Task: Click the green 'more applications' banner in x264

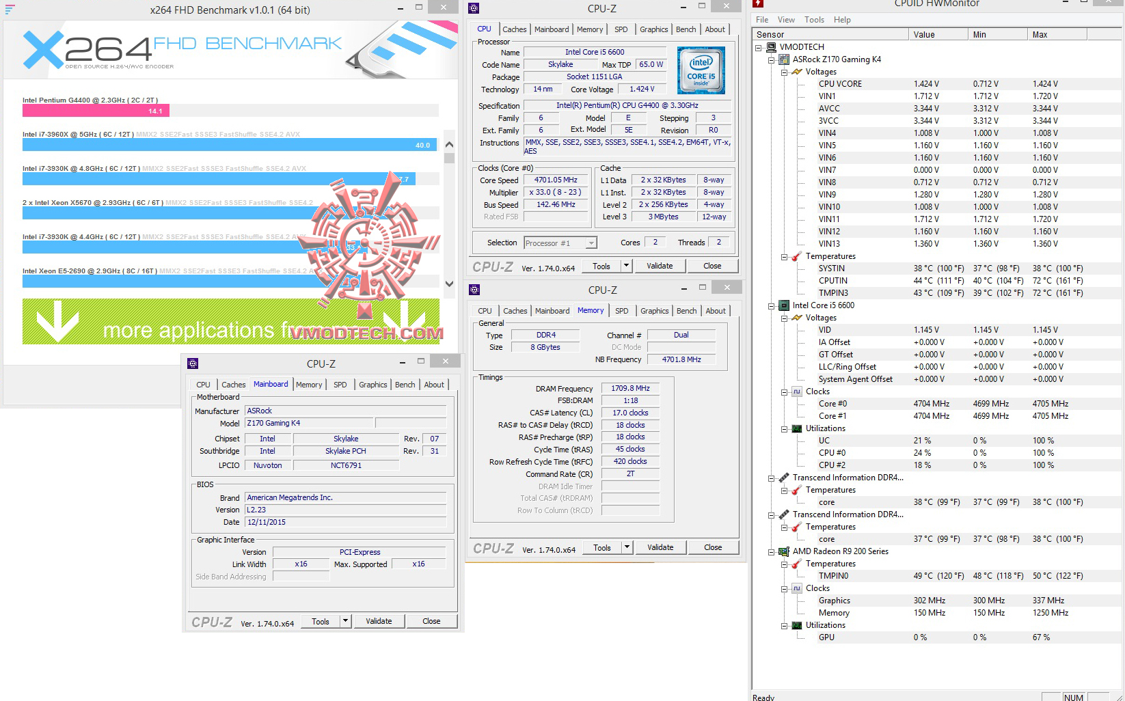Action: (231, 321)
